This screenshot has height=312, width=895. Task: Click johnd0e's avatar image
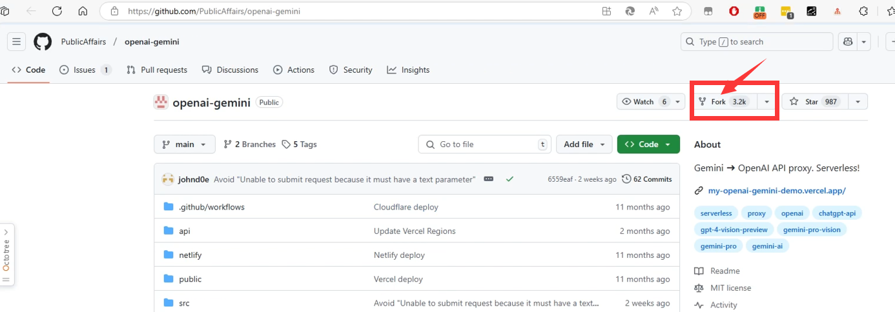point(168,179)
